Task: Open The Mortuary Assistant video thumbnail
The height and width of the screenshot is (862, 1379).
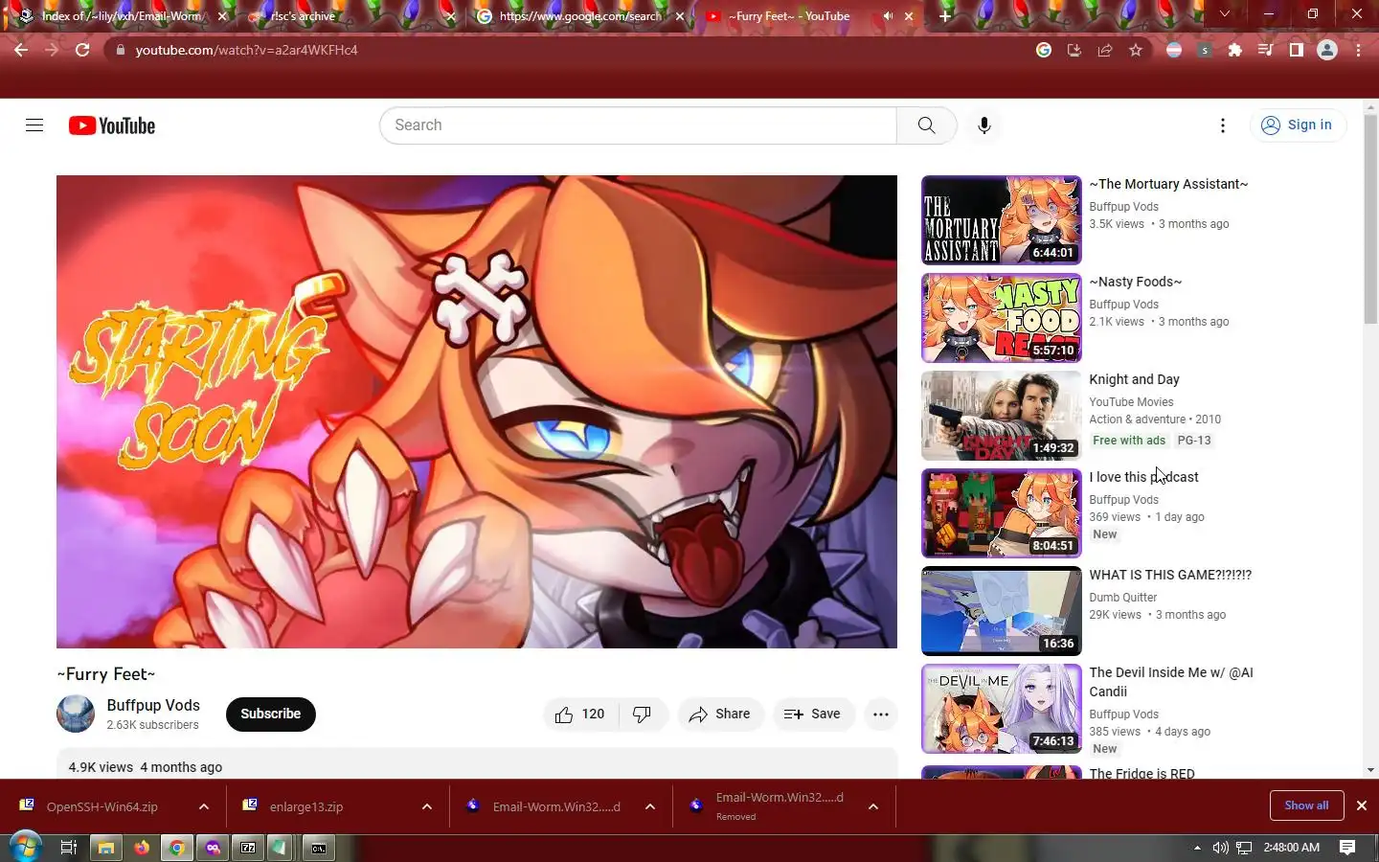Action: tap(1002, 220)
